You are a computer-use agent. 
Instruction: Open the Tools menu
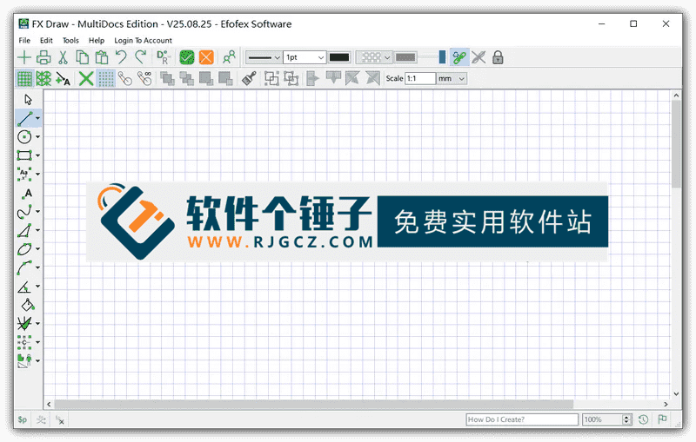[70, 40]
